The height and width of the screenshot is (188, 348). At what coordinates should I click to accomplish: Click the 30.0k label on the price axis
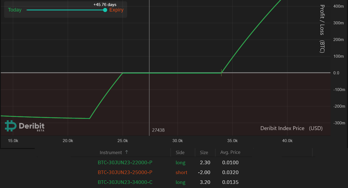pos(177,140)
